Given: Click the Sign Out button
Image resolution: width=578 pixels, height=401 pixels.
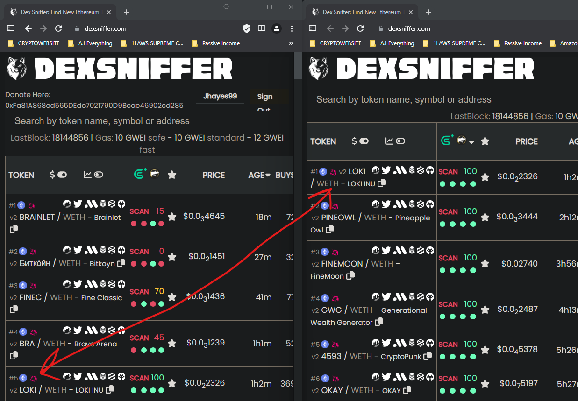Looking at the screenshot, I should [x=264, y=100].
